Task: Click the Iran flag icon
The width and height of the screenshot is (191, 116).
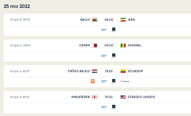Action: (123, 20)
